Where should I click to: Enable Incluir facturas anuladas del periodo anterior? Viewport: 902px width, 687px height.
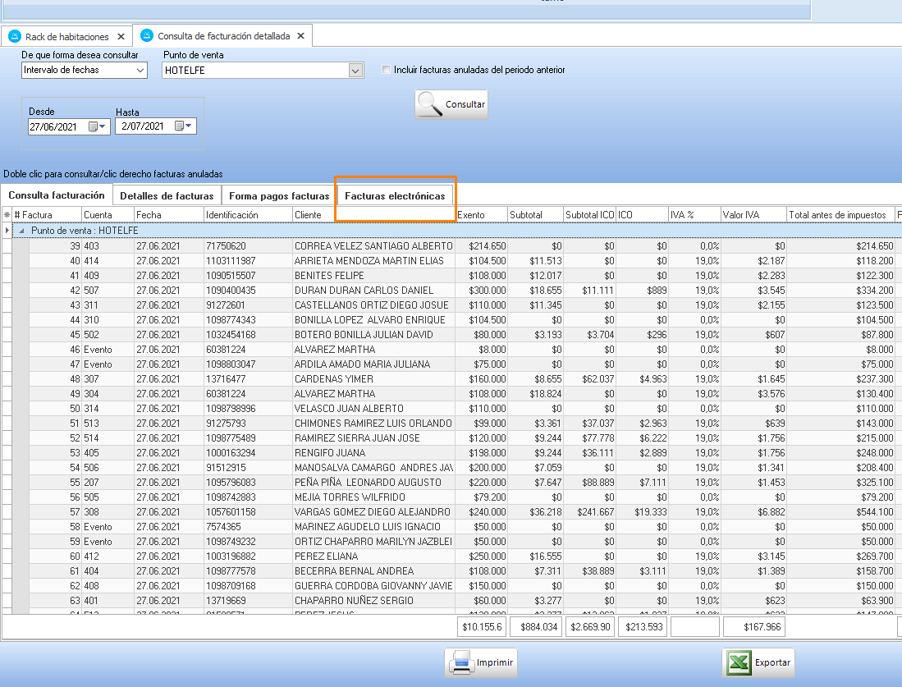click(387, 70)
